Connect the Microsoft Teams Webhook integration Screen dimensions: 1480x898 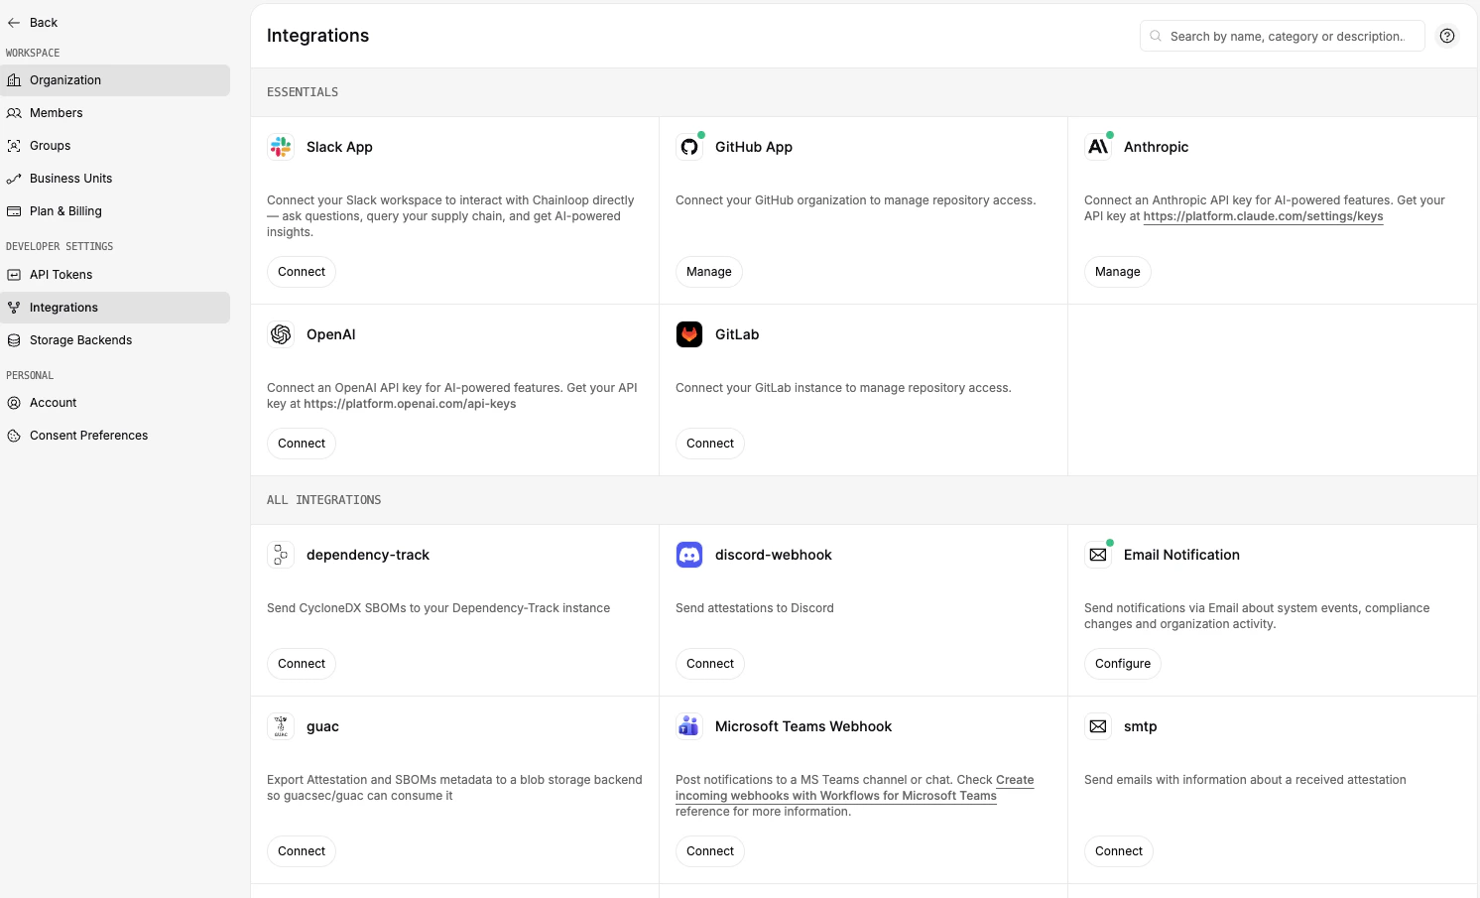(x=710, y=851)
